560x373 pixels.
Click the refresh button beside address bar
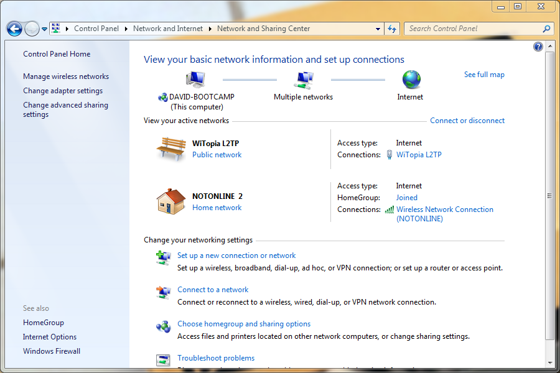[x=392, y=29]
